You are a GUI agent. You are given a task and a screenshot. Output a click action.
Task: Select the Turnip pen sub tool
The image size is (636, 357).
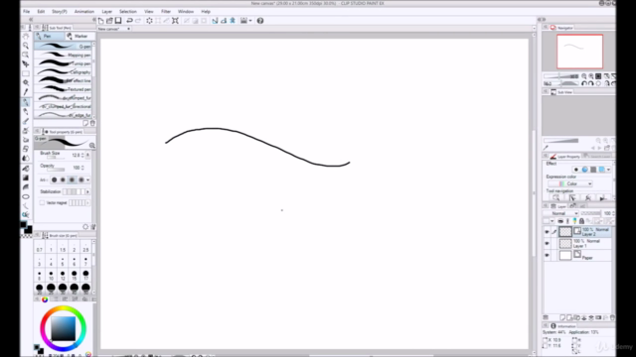(64, 63)
